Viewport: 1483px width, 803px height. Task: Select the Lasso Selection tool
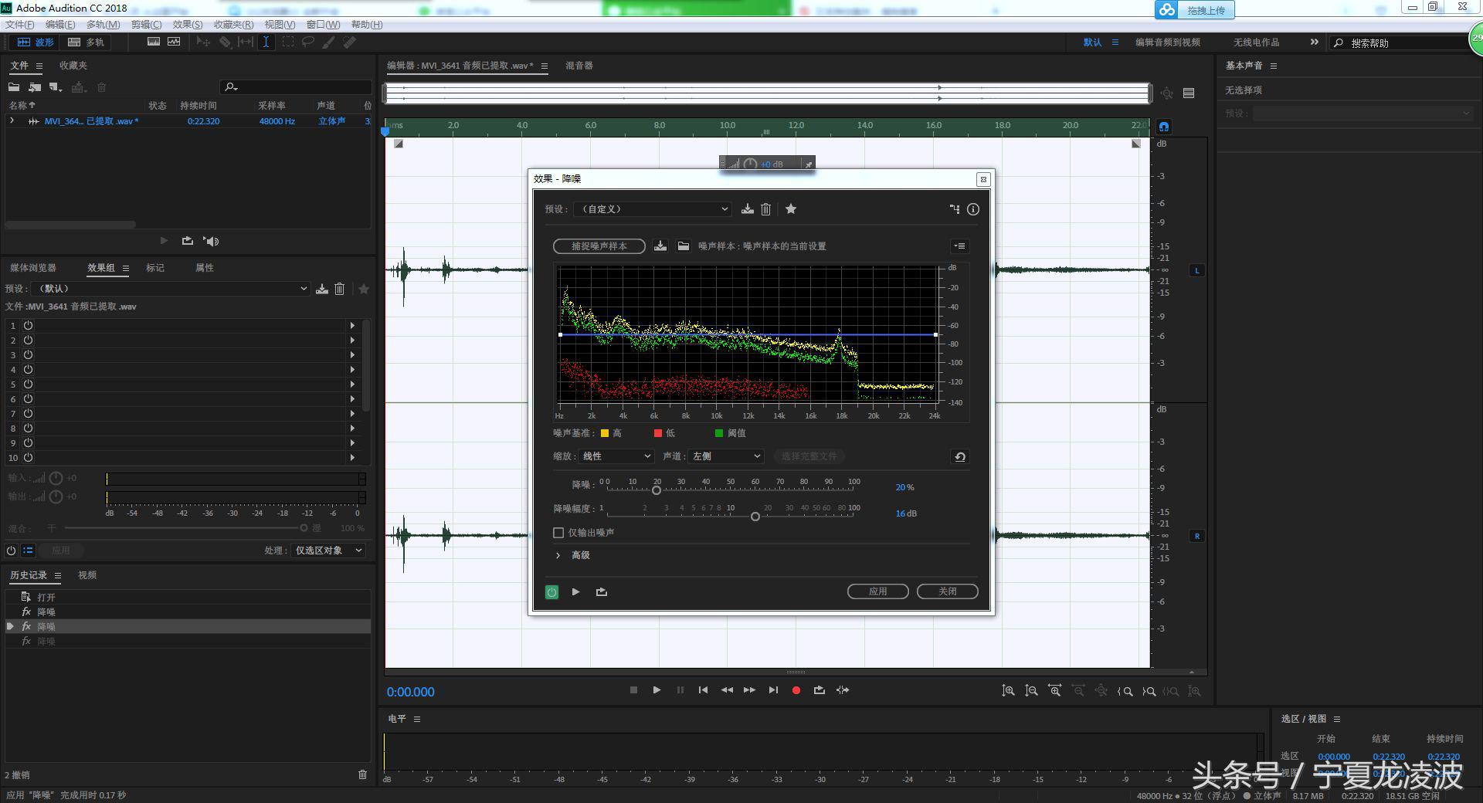coord(308,42)
